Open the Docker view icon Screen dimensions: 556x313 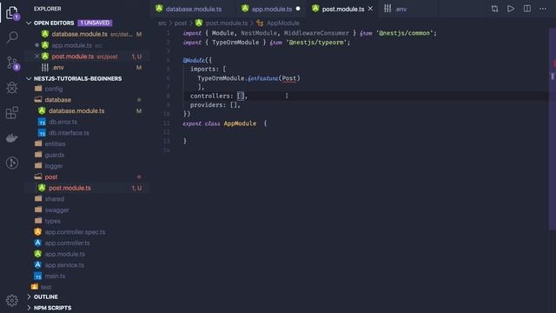tap(12, 137)
